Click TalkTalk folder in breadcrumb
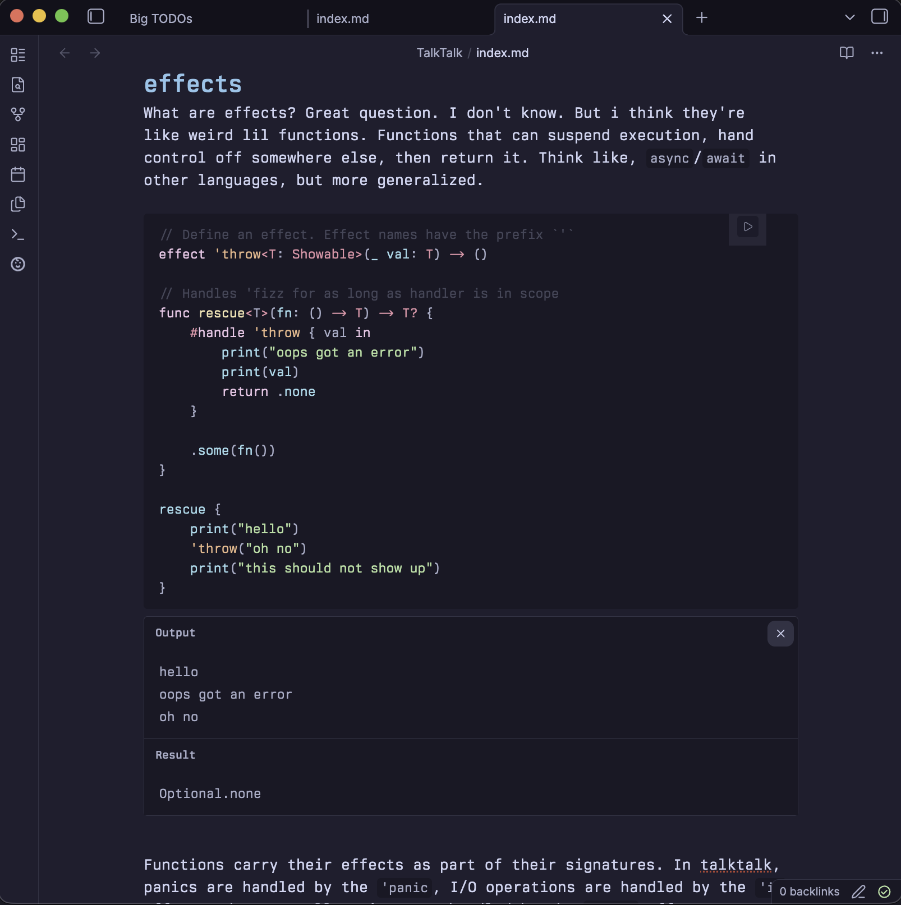Screen dimensions: 901x905 tap(439, 53)
